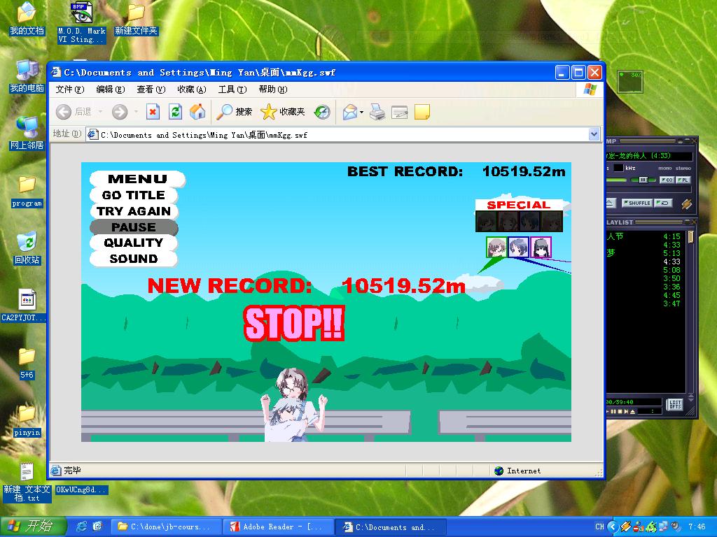Click the Winamp lightning bolt logo icon
This screenshot has height=537, width=717.
tap(686, 203)
